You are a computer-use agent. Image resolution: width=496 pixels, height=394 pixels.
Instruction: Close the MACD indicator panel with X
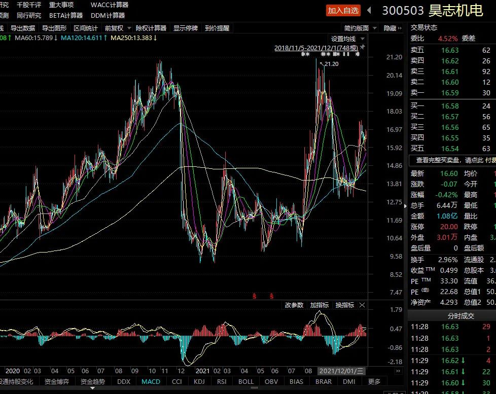point(362,305)
